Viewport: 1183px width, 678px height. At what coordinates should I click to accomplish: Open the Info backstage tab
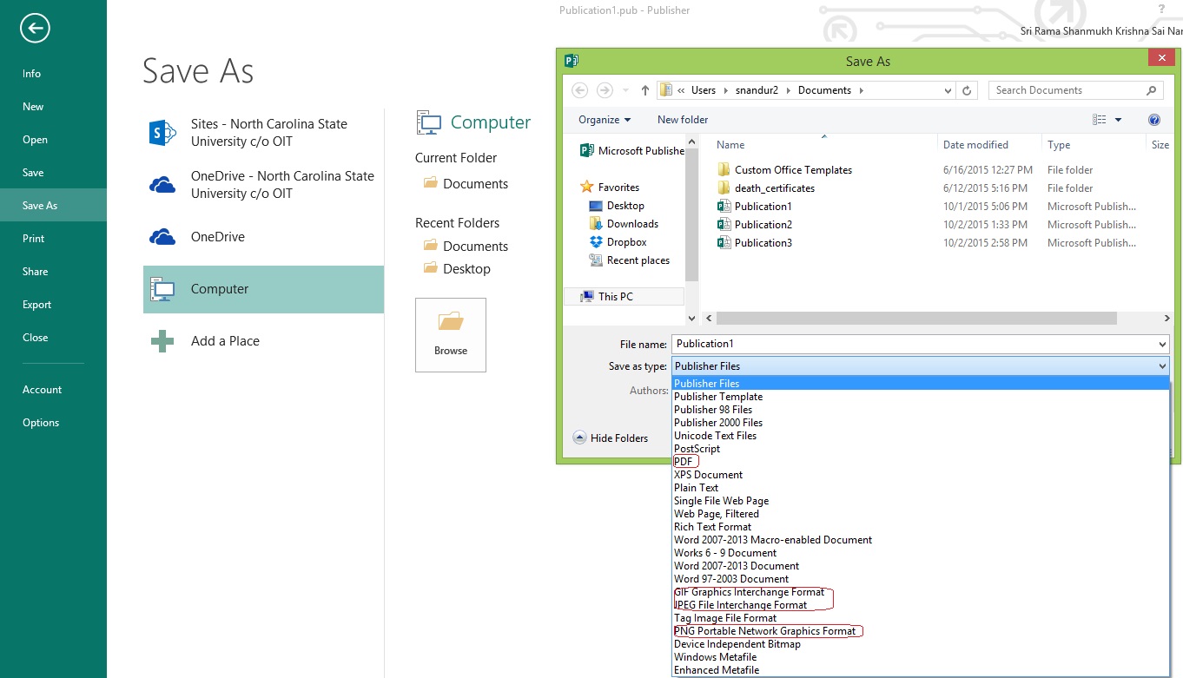click(53, 74)
